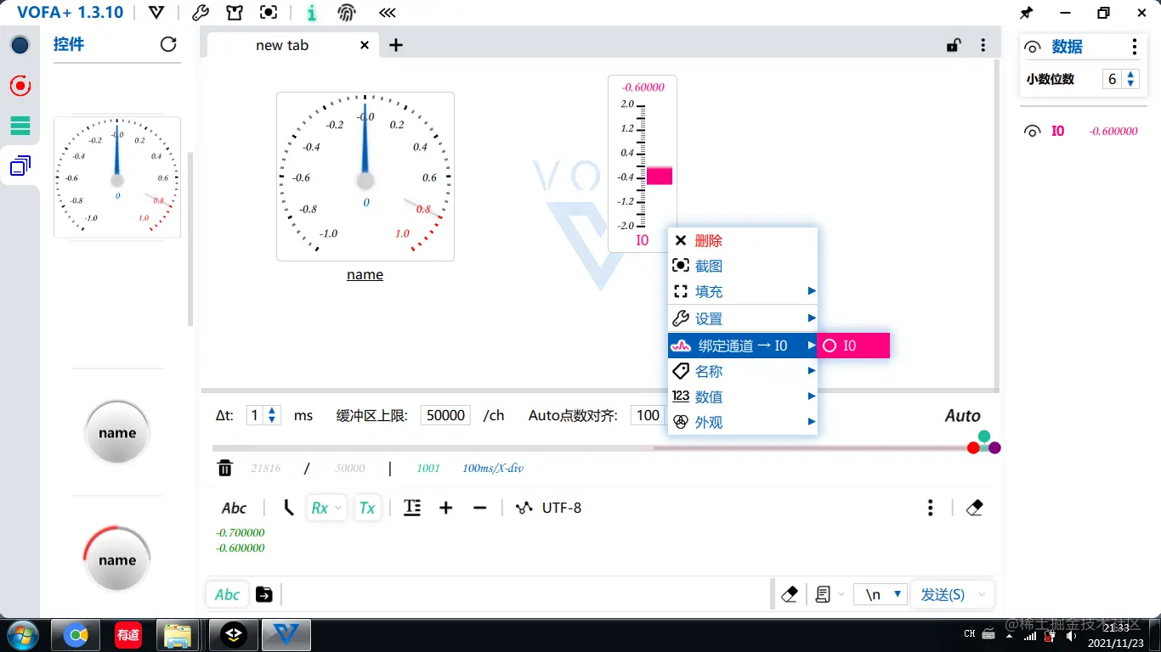Click the trash icon in the buffer bar

(224, 468)
